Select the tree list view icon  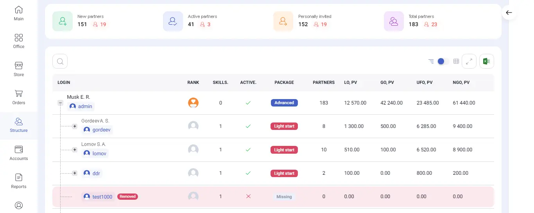[431, 61]
